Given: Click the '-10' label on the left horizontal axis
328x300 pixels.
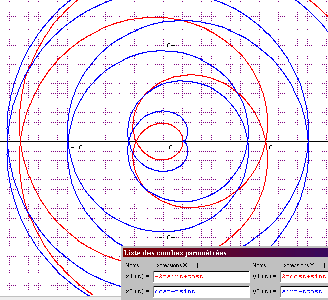Looking at the screenshot, I should [x=76, y=147].
